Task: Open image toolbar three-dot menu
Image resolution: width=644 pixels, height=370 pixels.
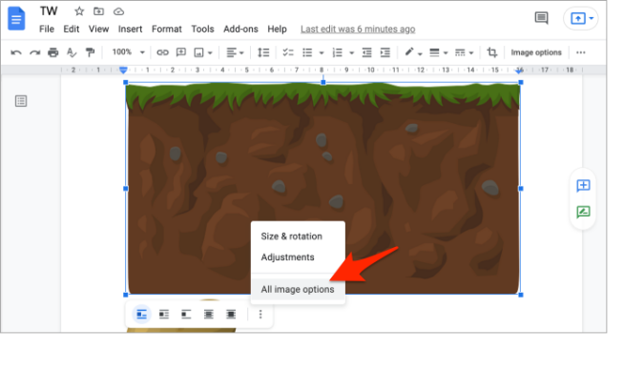Action: point(260,315)
